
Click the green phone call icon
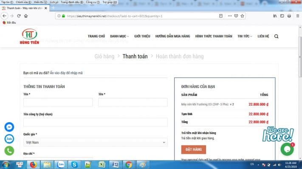coord(9,150)
